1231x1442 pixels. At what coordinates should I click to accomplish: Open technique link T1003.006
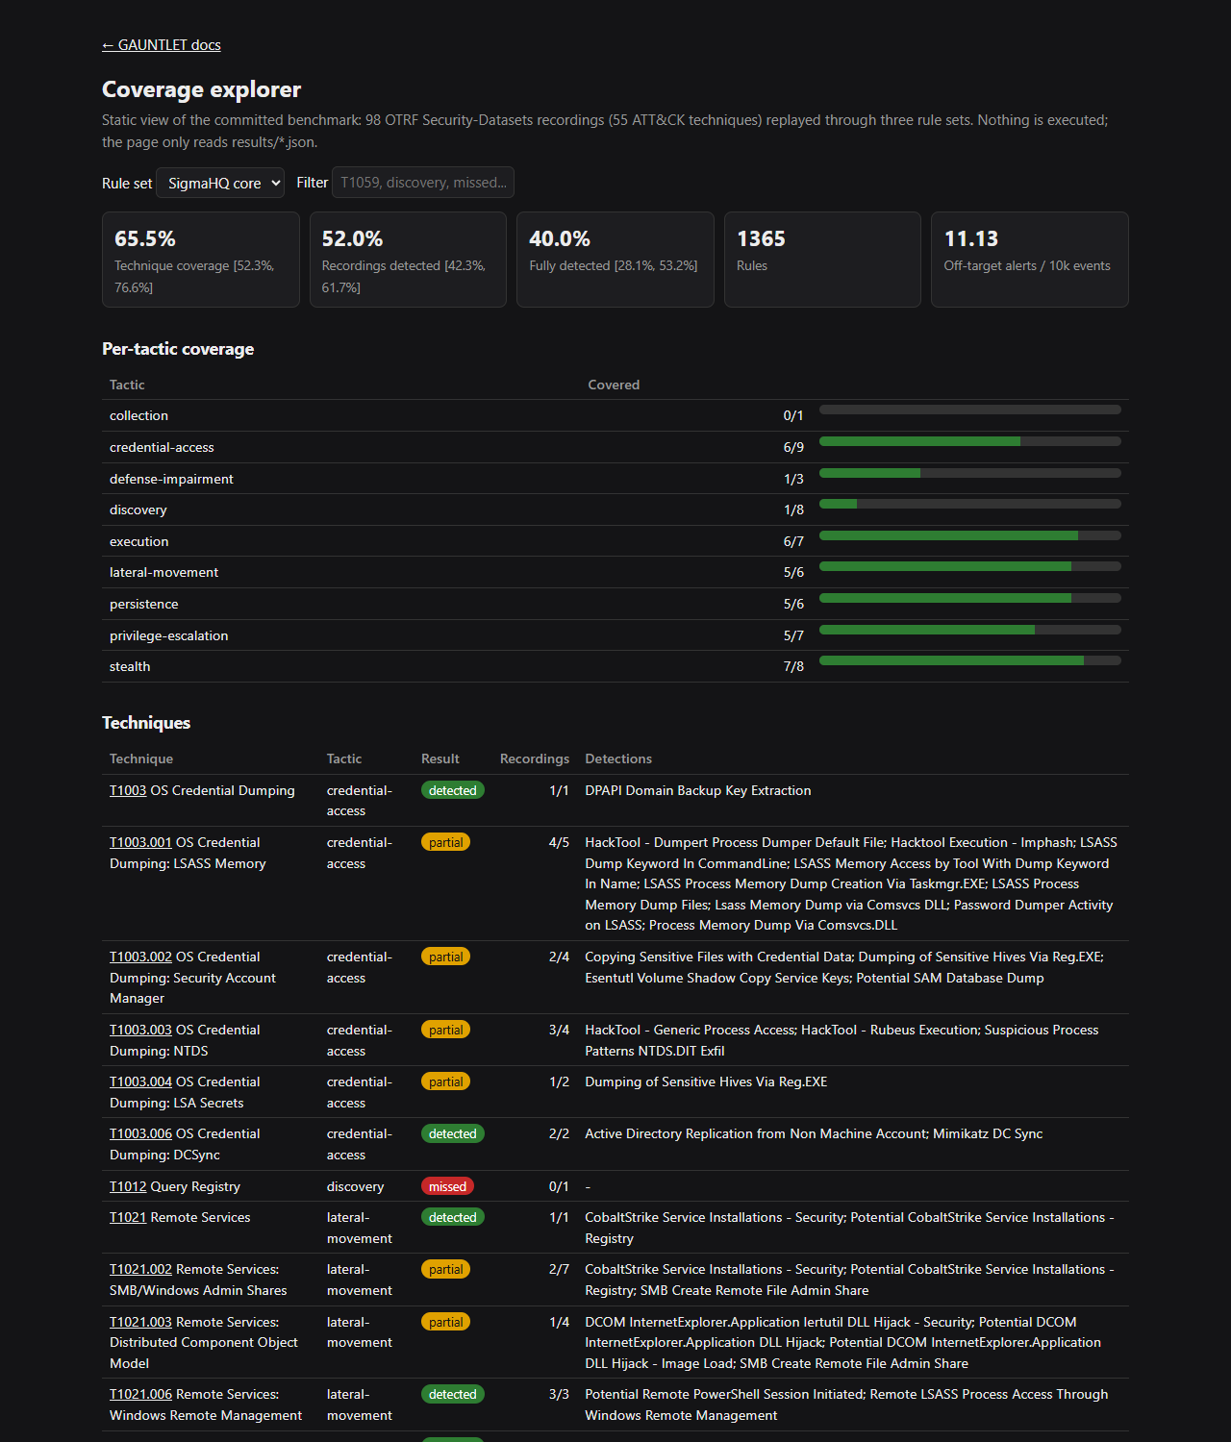(140, 1133)
